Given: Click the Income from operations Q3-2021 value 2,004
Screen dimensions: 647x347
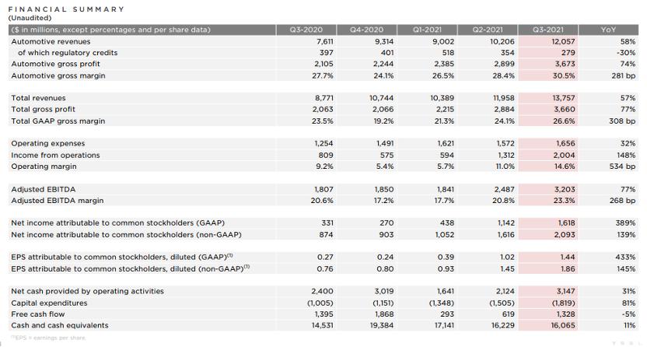Looking at the screenshot, I should (564, 155).
